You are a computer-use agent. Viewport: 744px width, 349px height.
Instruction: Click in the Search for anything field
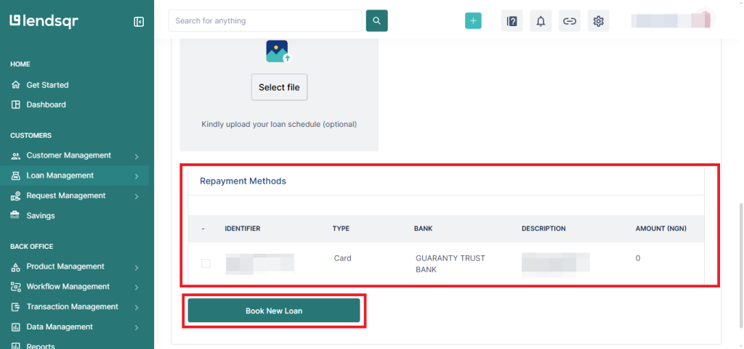click(265, 21)
